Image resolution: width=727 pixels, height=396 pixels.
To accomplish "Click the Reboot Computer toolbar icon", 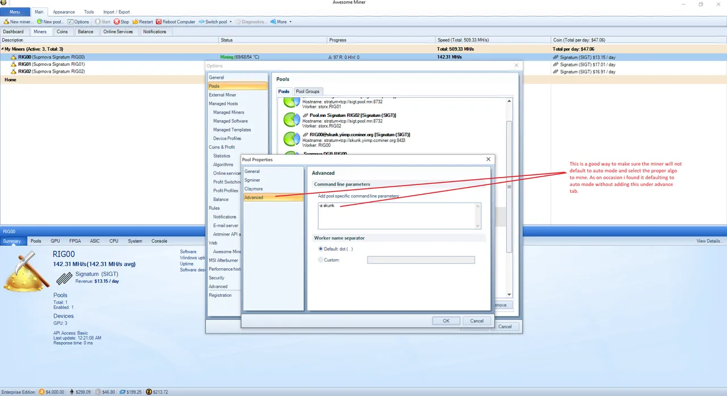I will click(x=158, y=22).
